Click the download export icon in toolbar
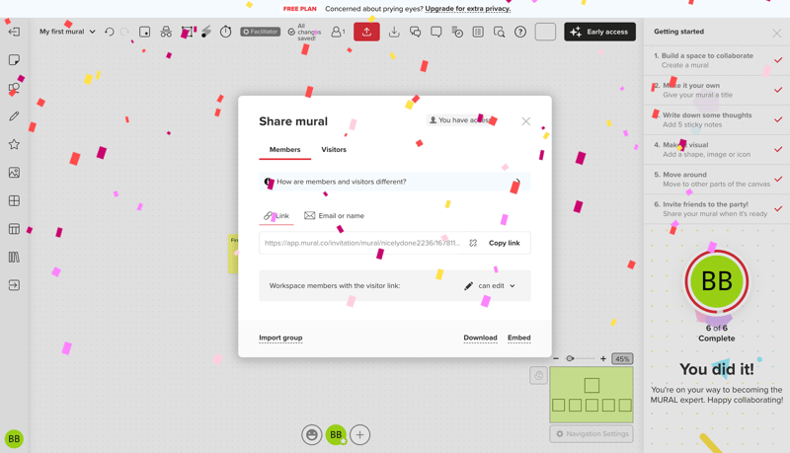The image size is (790, 453). coord(394,32)
